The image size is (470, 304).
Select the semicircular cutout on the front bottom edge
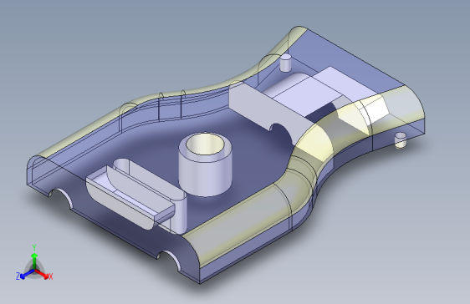[x=170, y=261]
